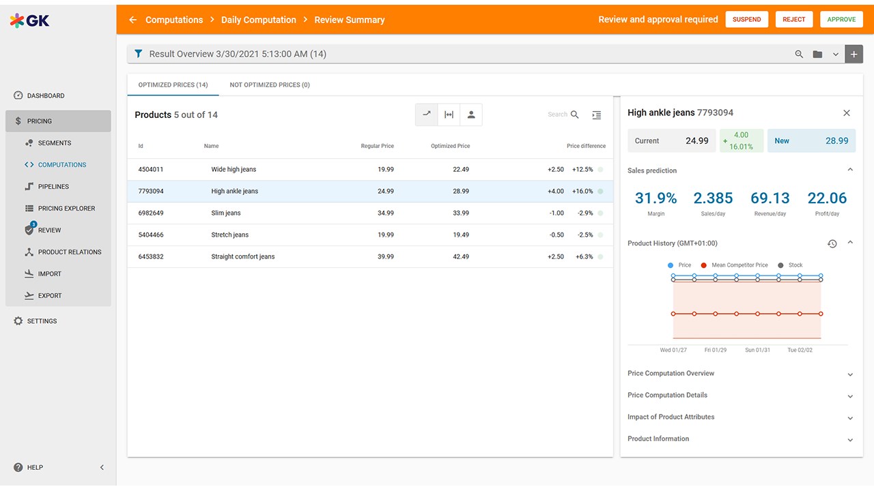
Task: Collapse the sidebar with the chevron
Action: coord(102,468)
